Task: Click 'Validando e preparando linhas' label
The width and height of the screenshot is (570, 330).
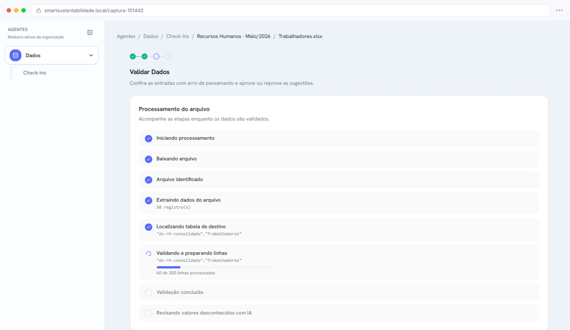Action: [x=192, y=253]
